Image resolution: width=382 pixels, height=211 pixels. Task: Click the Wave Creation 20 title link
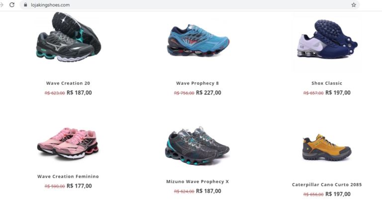coord(68,83)
